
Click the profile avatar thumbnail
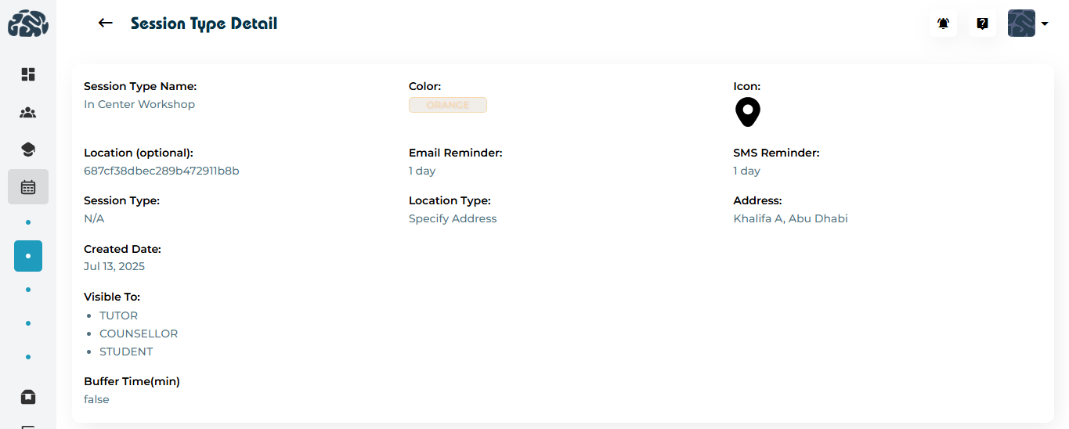[x=1021, y=23]
